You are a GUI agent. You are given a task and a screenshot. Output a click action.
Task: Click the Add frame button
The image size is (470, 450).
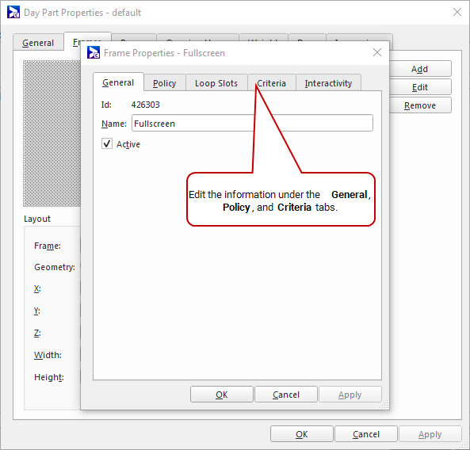pos(419,69)
